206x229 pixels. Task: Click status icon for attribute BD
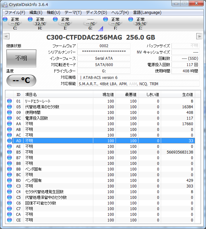[x=9, y=180]
